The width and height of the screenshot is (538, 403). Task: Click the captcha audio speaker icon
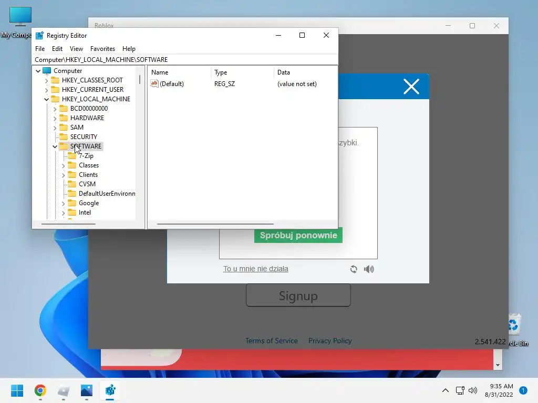(x=369, y=269)
